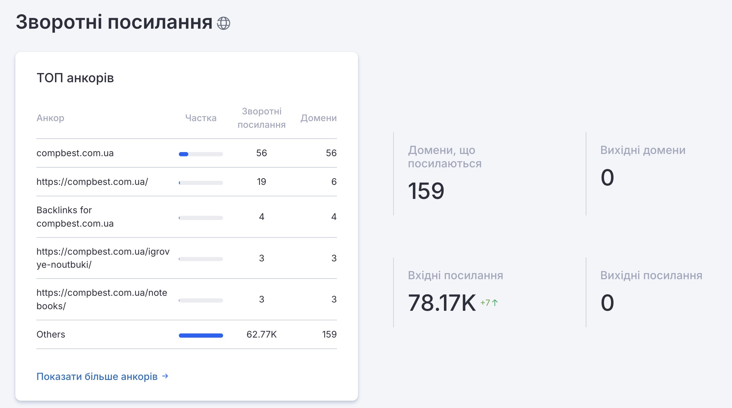Click the notebooks anchor URL
The width and height of the screenshot is (732, 408).
click(102, 299)
